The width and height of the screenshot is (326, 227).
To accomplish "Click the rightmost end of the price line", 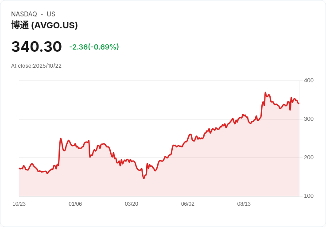I will [299, 104].
